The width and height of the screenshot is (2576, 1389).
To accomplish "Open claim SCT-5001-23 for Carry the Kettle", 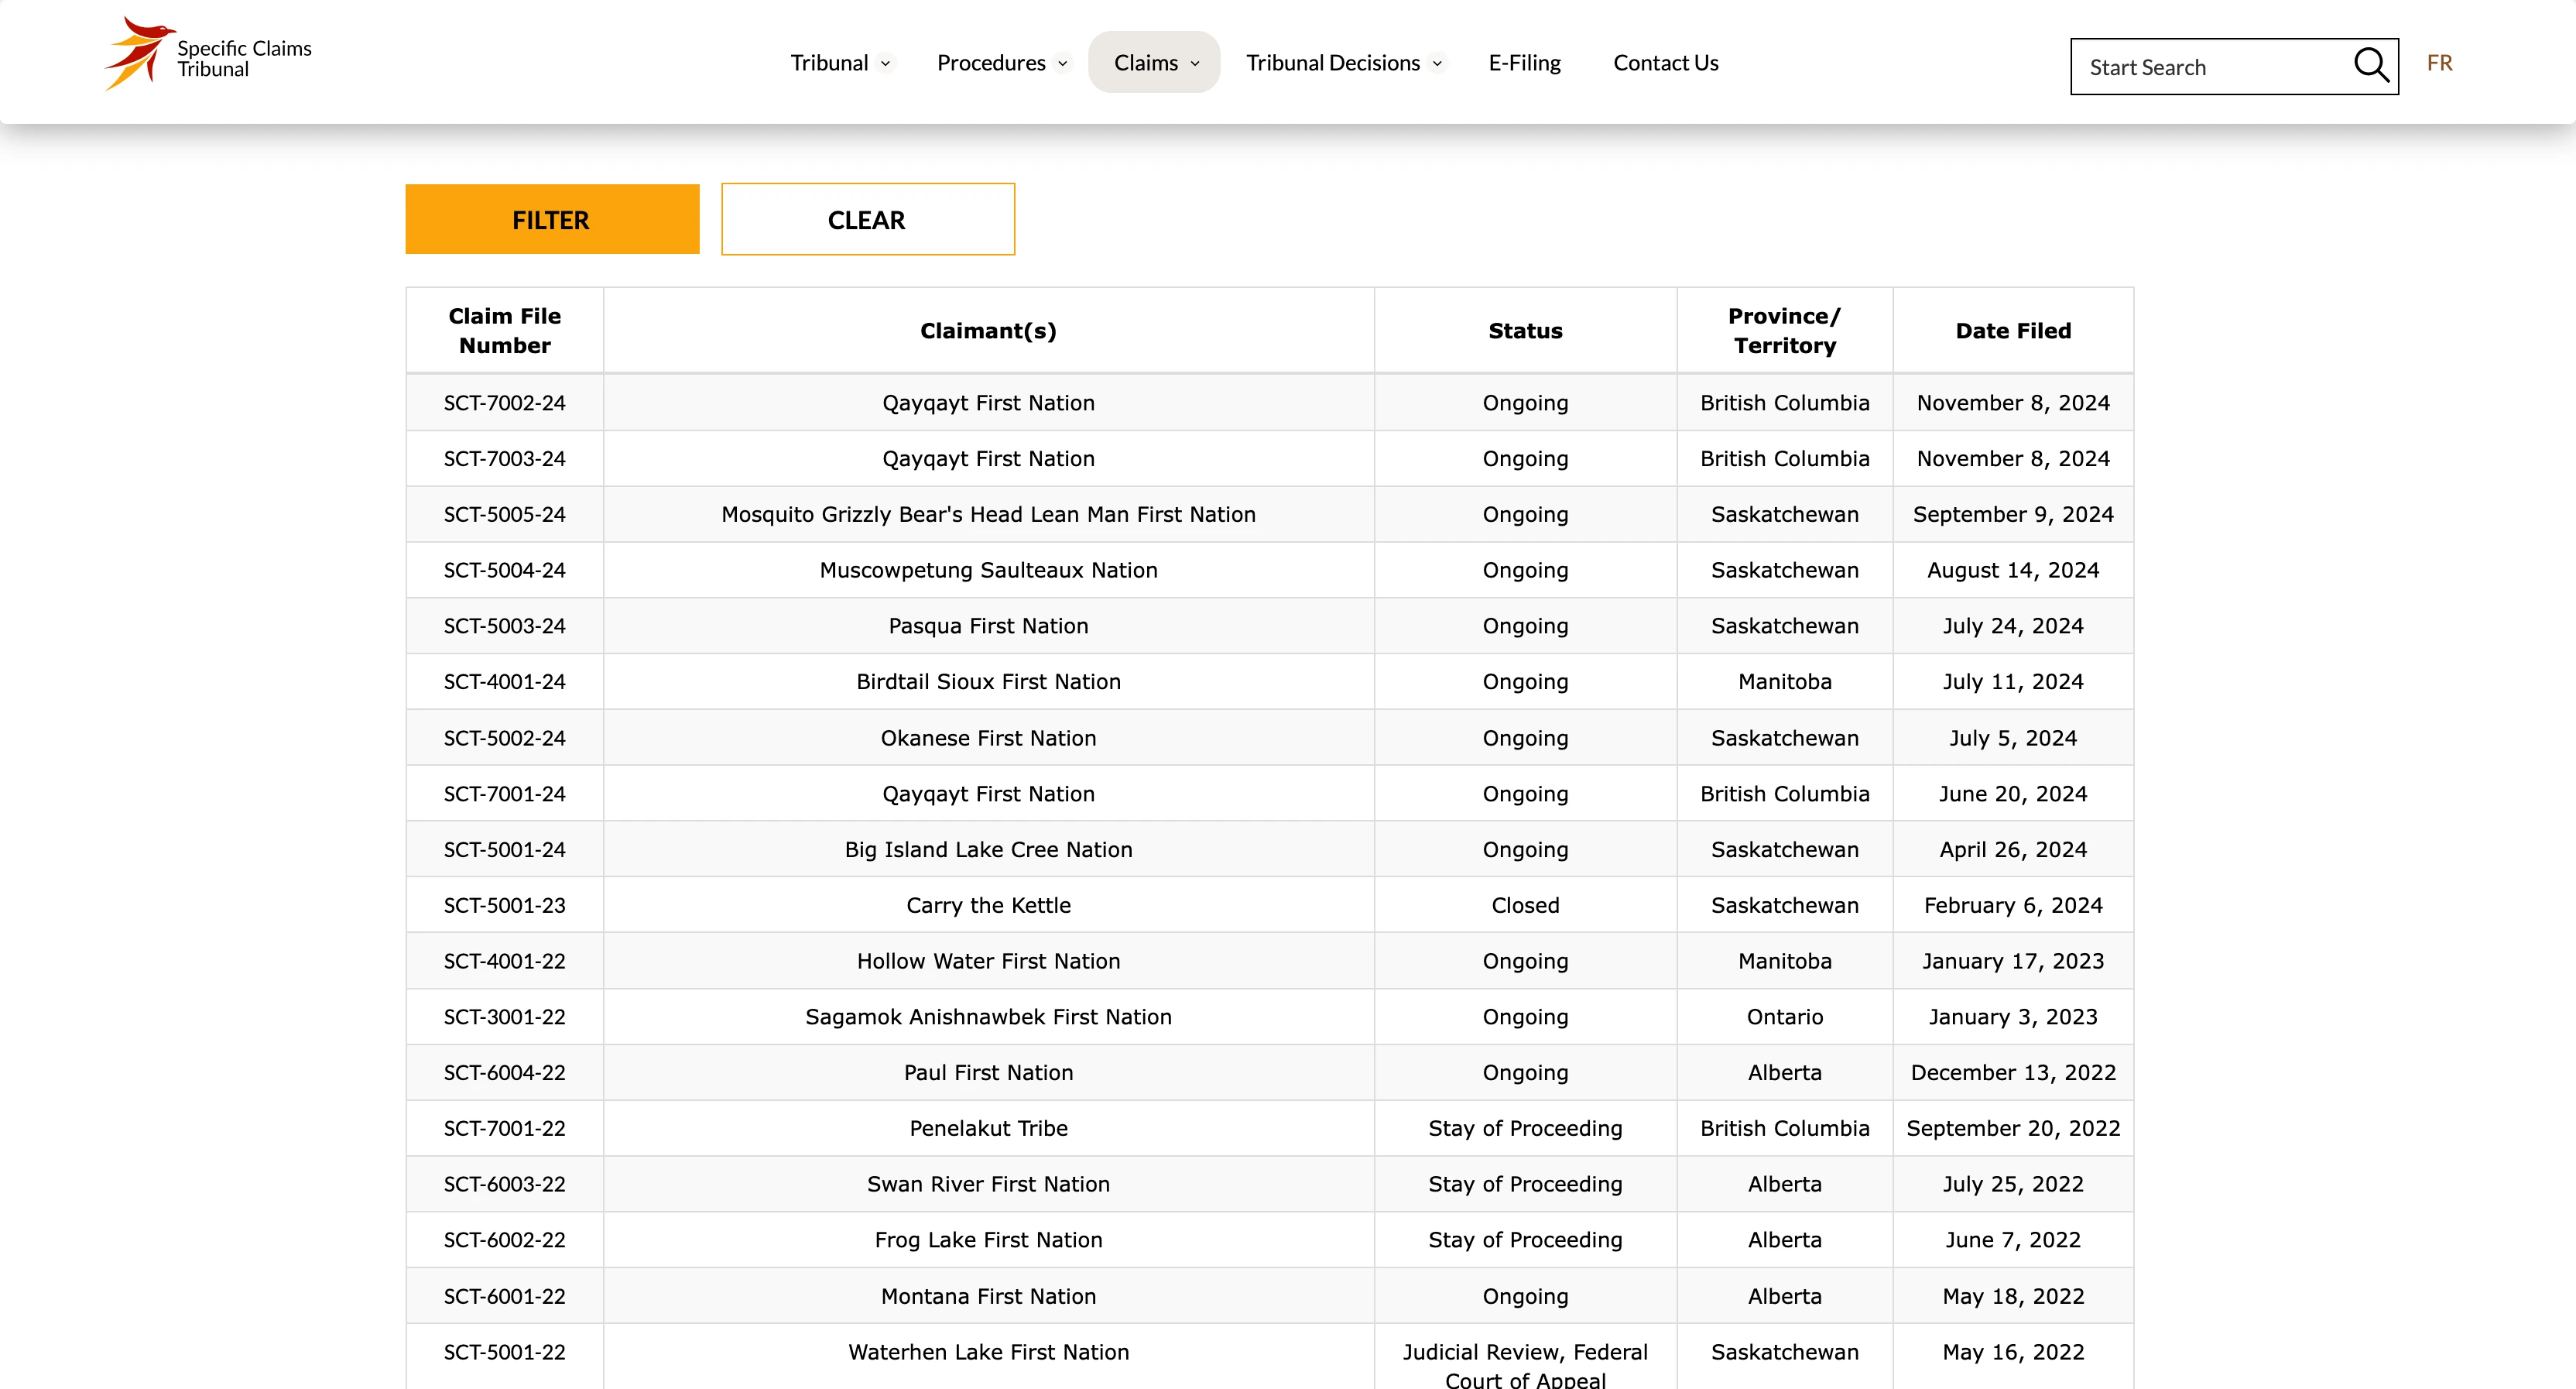I will pos(504,905).
